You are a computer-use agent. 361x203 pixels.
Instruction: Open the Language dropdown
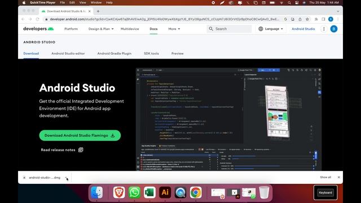[271, 29]
